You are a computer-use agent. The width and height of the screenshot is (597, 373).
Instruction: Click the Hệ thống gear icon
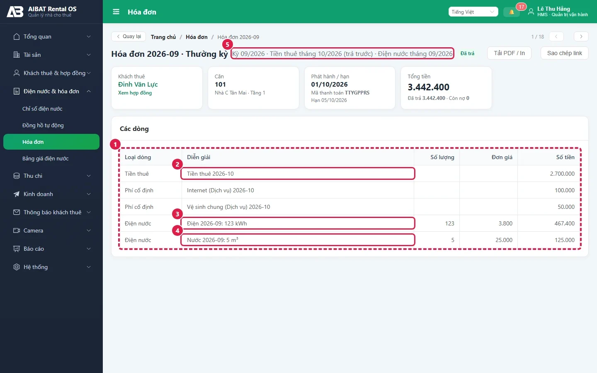[17, 267]
